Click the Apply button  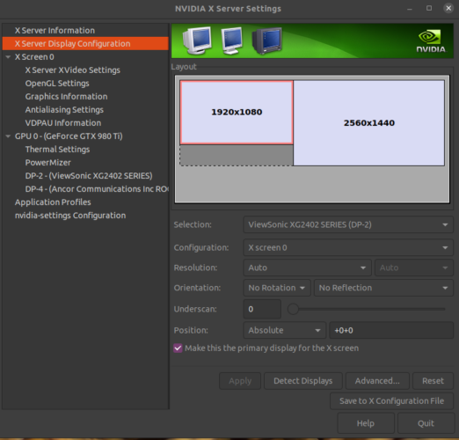(240, 381)
